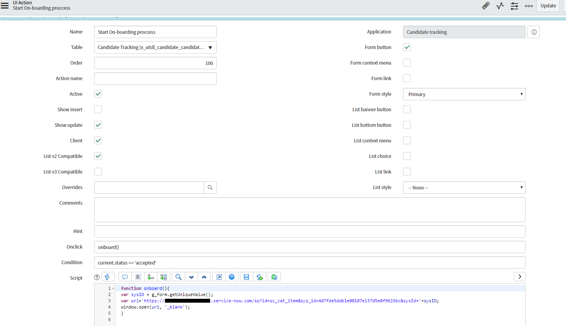
Task: Select the Replace icon in script toolbar
Action: pyautogui.click(x=151, y=277)
